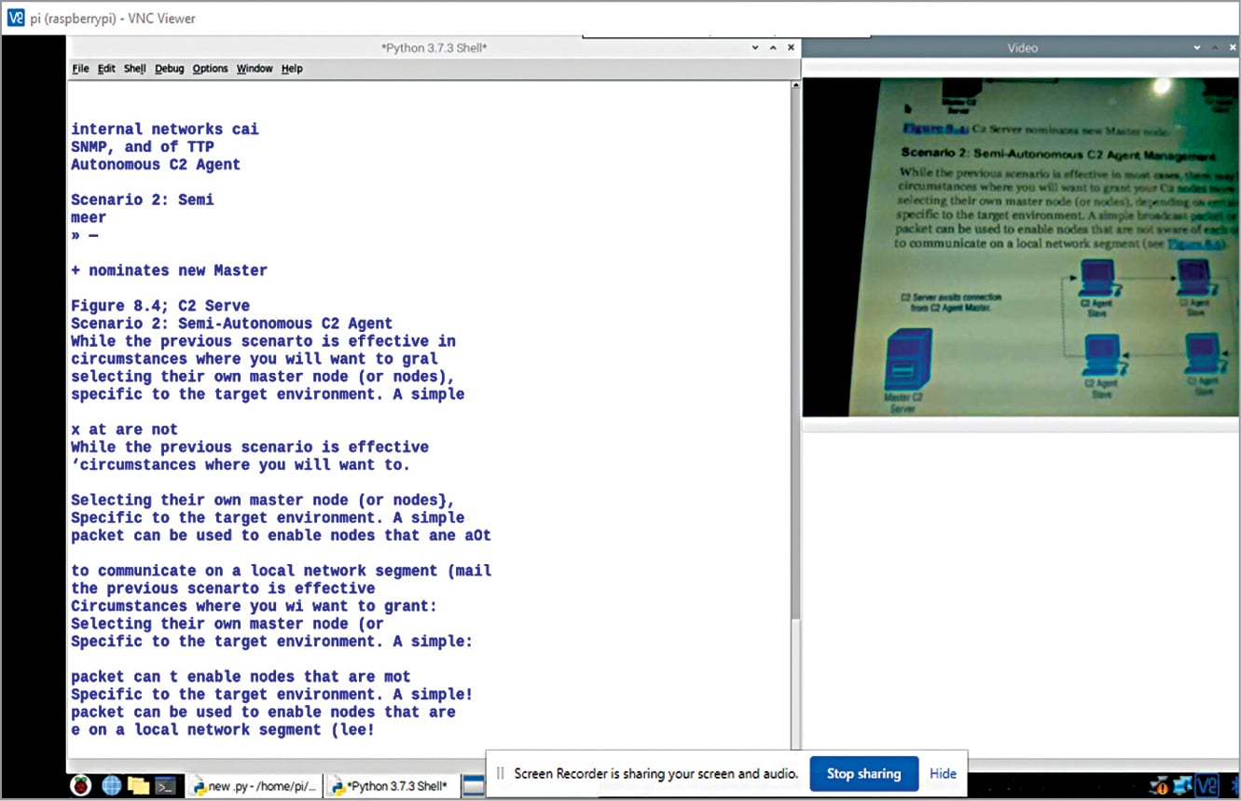
Task: Click the VNC server tray icon
Action: point(1207,785)
